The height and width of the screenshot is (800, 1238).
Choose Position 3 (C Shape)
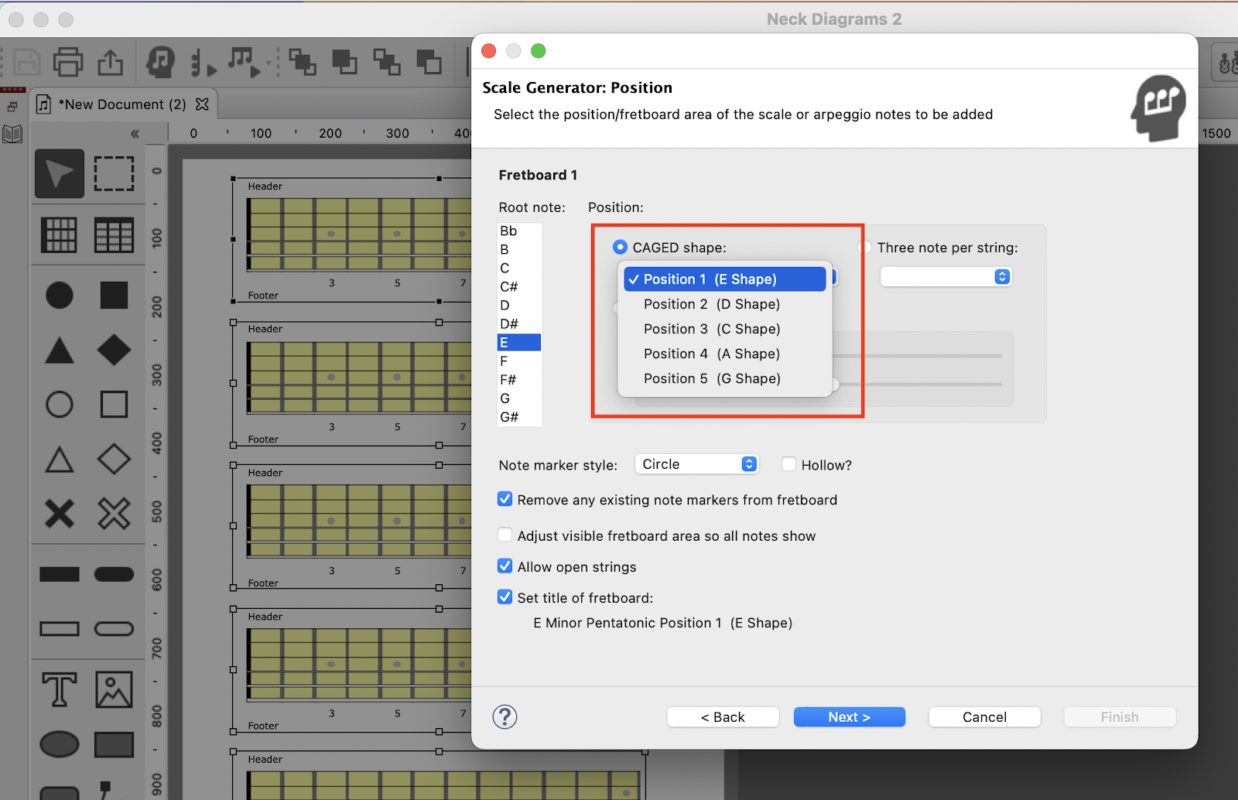(725, 329)
